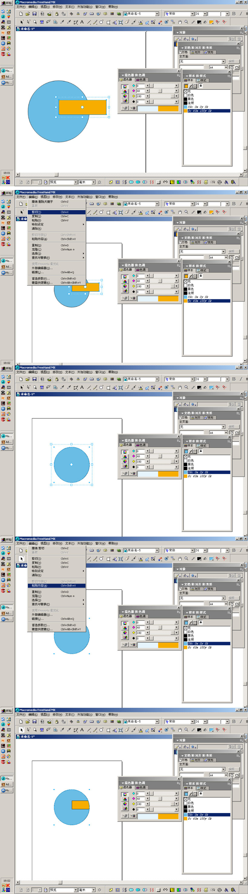This screenshot has height=894, width=248.
Task: Choose 首选参数(F)... in the second screenshot's Edit menu
Action: click(56, 279)
